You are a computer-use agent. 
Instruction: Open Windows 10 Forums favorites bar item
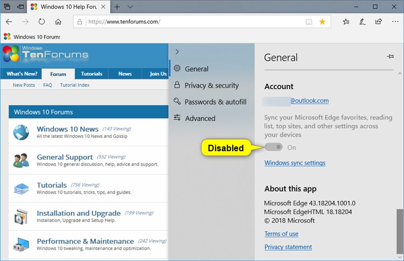[x=32, y=37]
